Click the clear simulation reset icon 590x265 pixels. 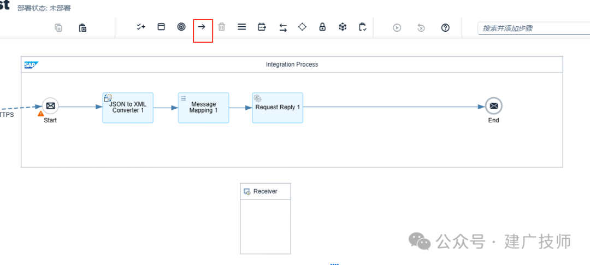tap(421, 27)
